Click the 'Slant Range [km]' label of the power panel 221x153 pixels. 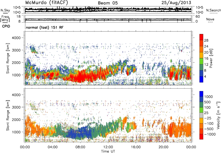click(8, 58)
